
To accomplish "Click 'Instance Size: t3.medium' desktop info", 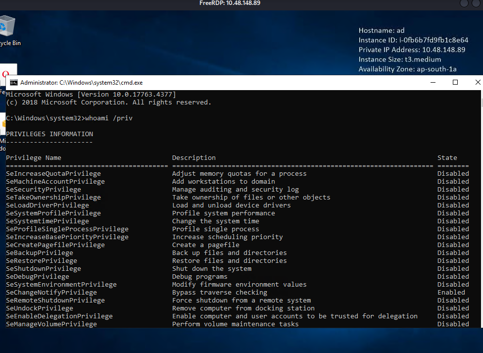I will [x=399, y=59].
